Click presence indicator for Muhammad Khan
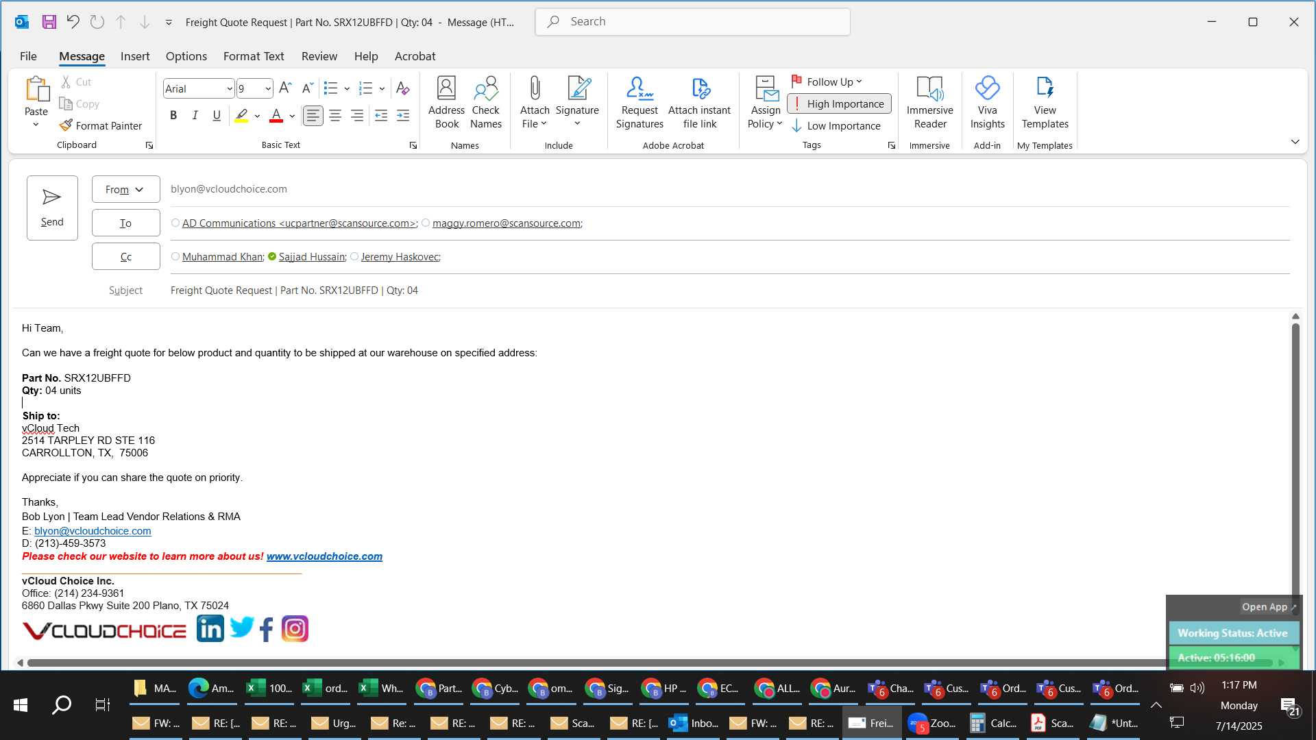The image size is (1316, 740). click(175, 256)
